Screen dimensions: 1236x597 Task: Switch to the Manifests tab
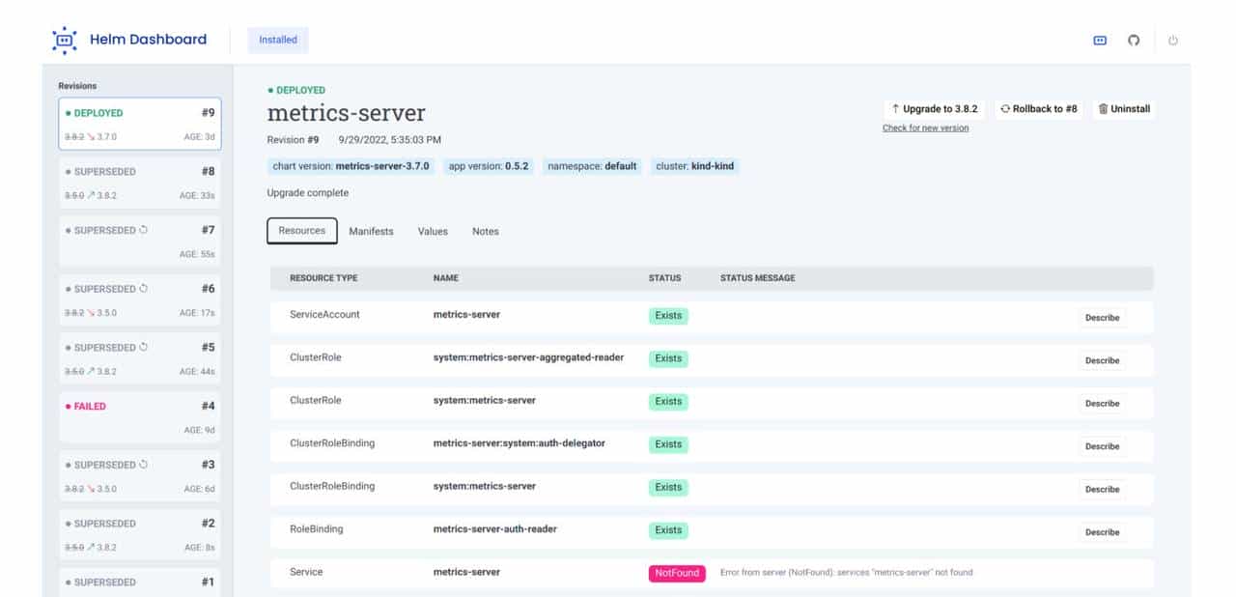point(371,232)
